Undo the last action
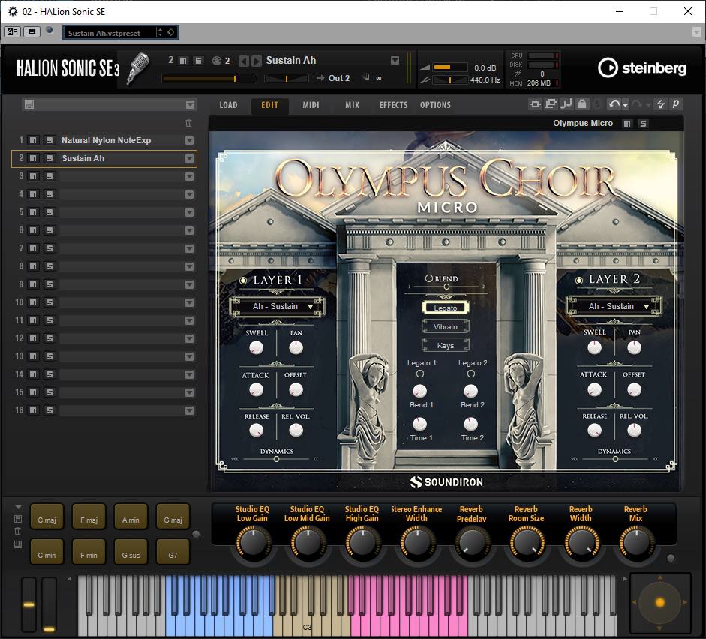706x639 pixels. click(614, 104)
